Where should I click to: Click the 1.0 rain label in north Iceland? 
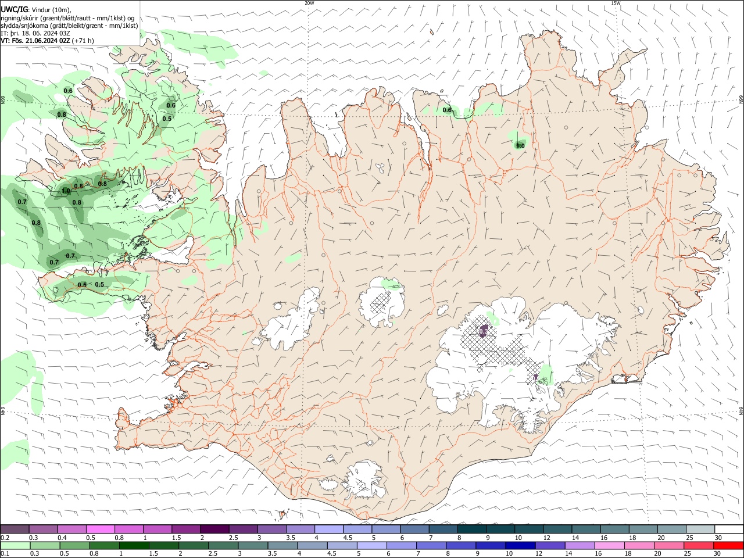point(520,146)
